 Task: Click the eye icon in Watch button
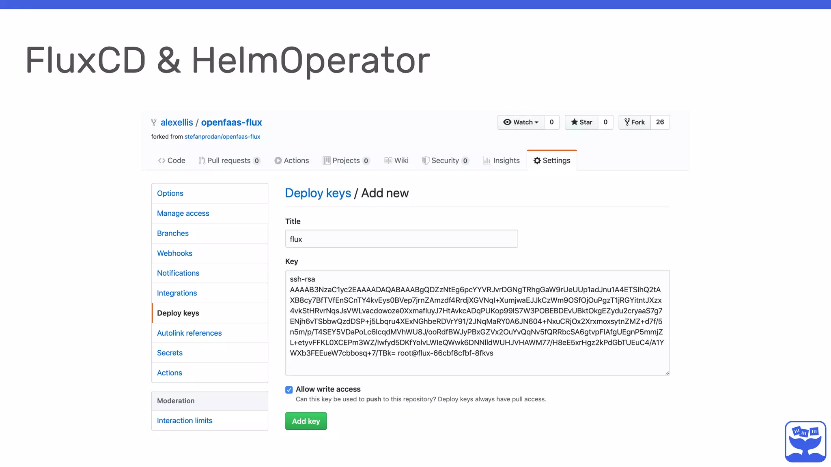[x=507, y=122]
